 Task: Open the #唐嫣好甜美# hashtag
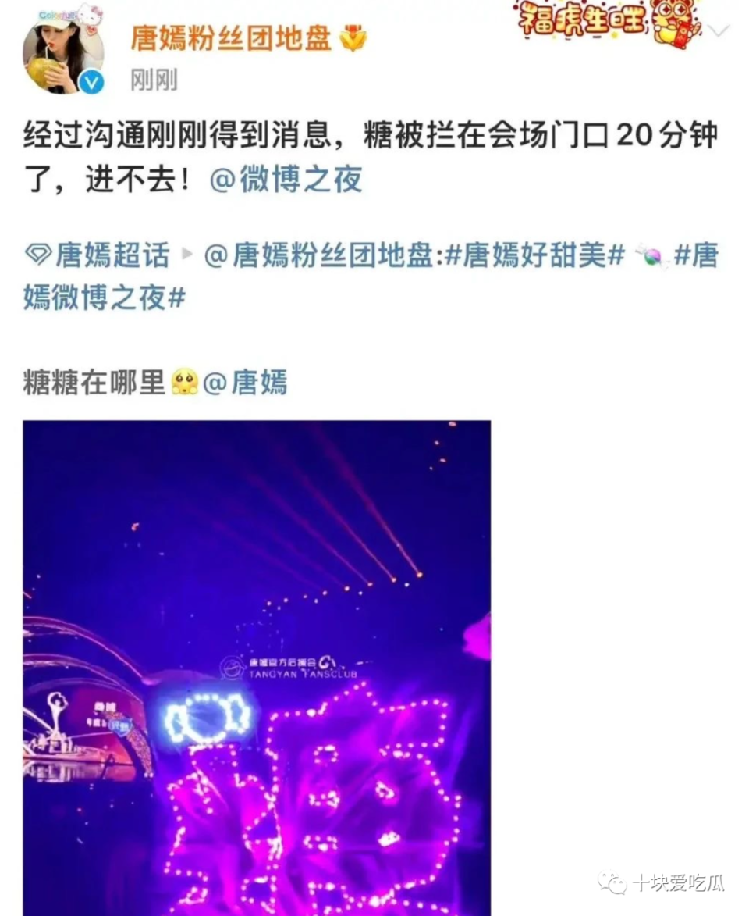point(534,255)
